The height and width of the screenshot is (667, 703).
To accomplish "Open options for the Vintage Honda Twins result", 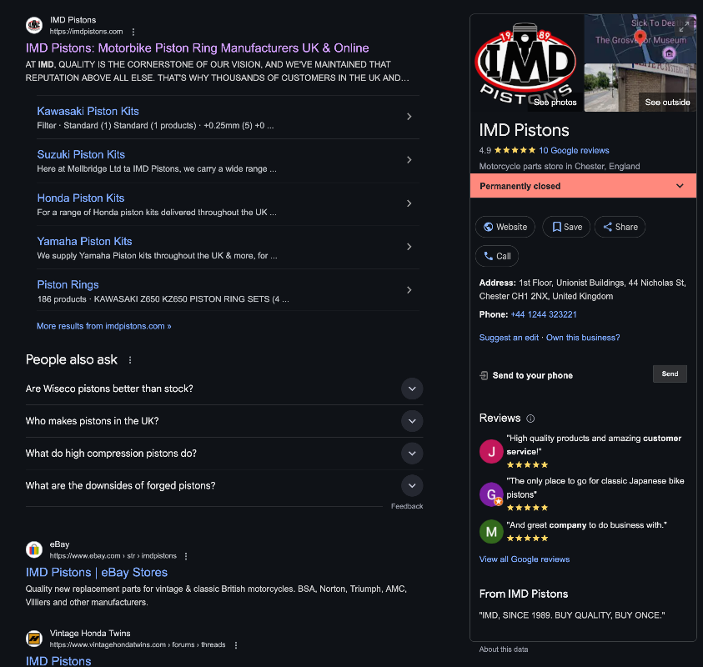I will (236, 645).
